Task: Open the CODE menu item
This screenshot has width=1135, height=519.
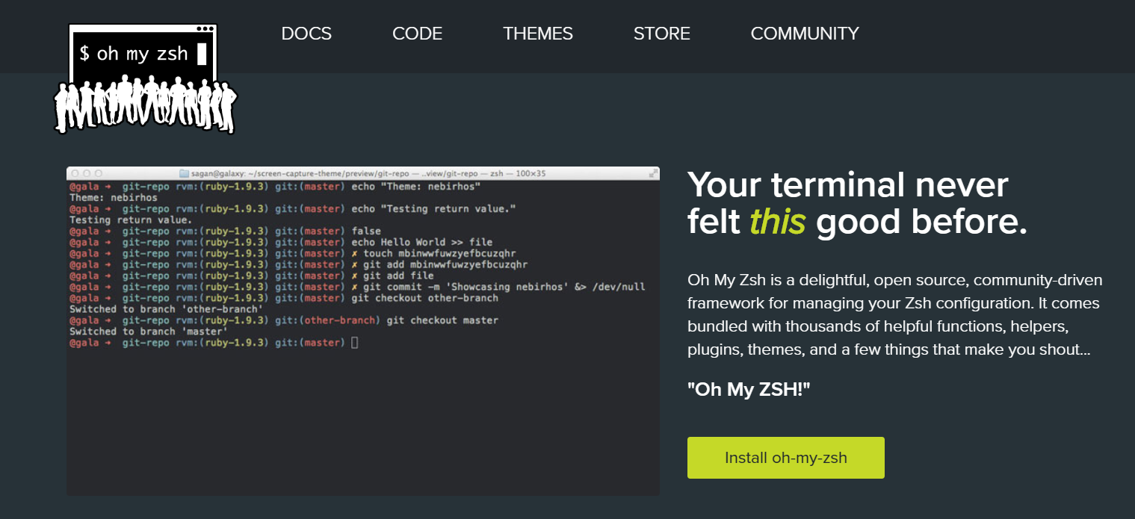Action: coord(417,34)
